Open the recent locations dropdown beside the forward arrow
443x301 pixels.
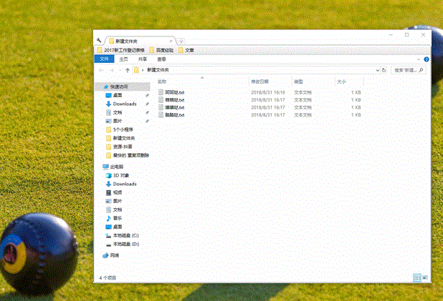coord(120,70)
